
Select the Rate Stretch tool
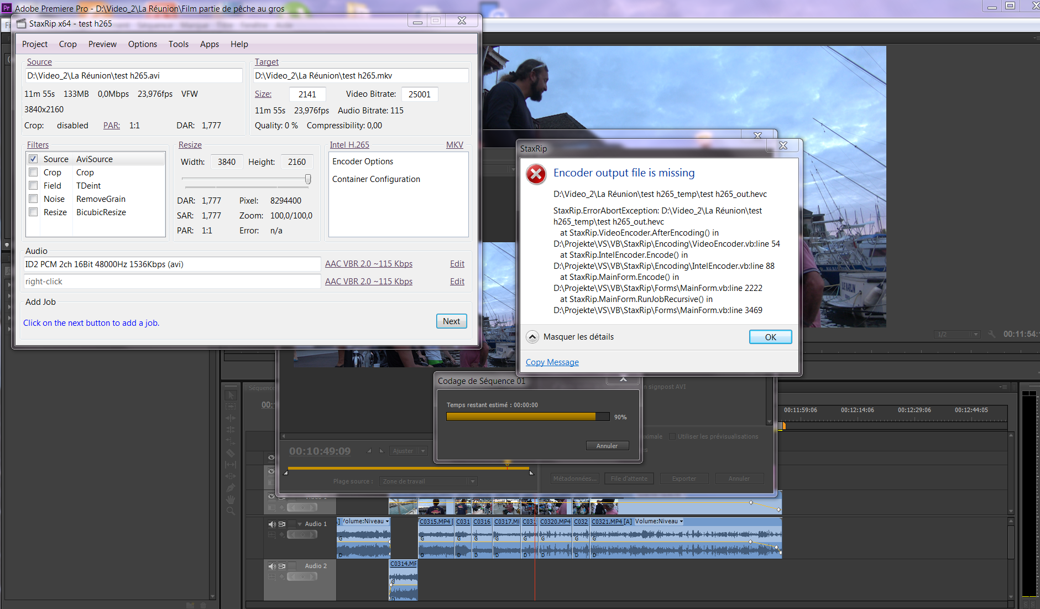(231, 441)
